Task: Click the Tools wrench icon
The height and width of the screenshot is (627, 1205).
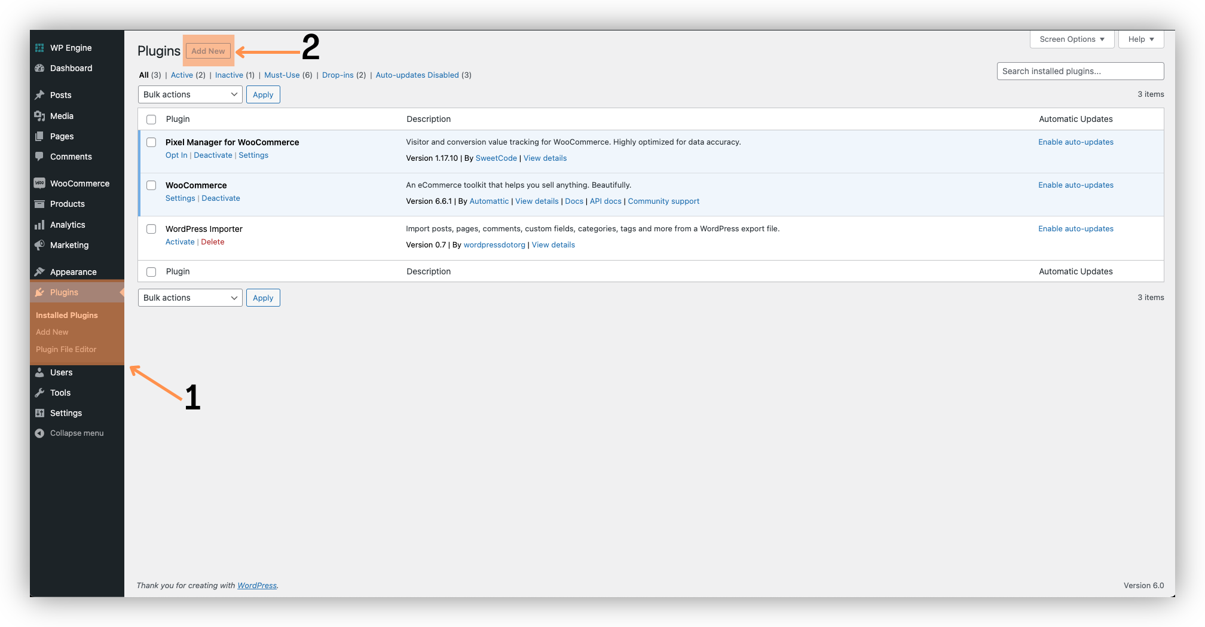Action: pos(39,393)
